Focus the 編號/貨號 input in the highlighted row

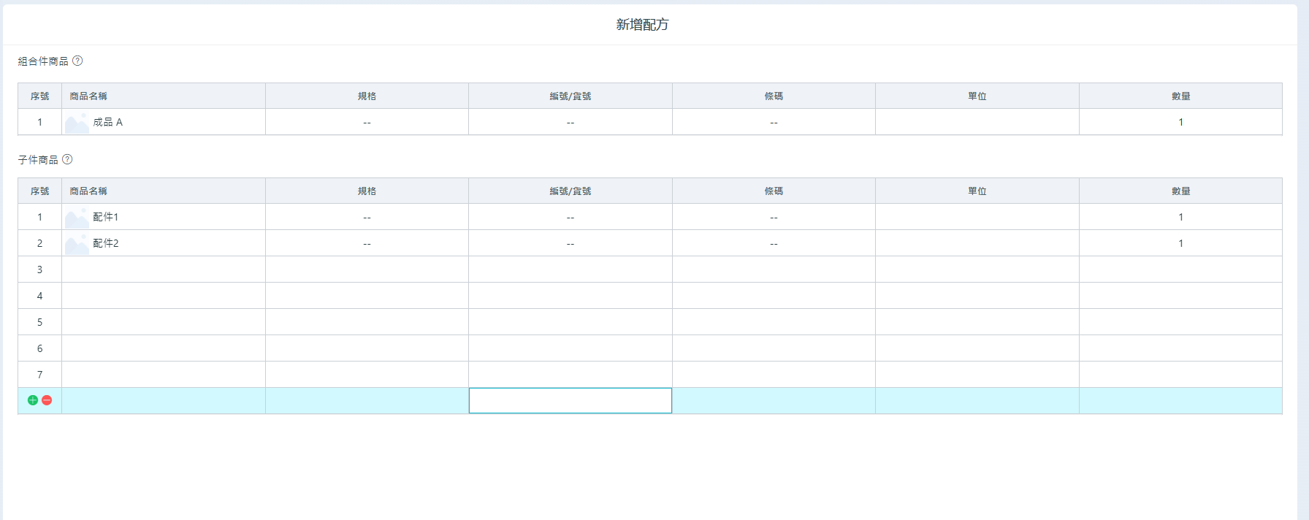click(570, 400)
